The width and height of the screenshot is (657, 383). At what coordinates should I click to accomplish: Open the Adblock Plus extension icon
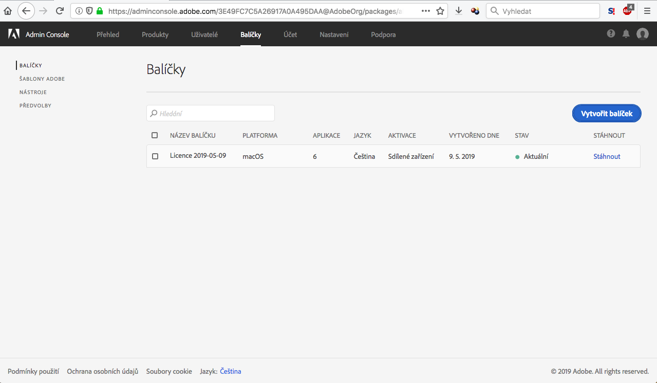click(x=628, y=10)
